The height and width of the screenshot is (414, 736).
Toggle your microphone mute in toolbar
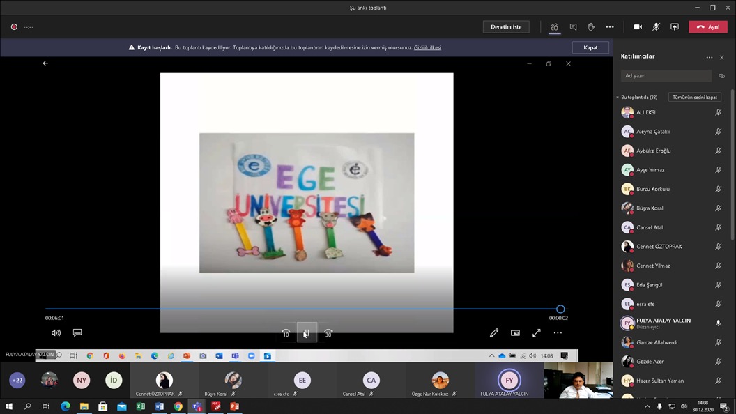coord(656,26)
